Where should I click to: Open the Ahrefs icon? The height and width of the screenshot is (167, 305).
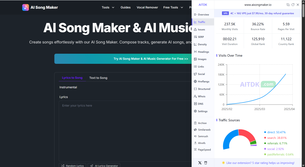pyautogui.click(x=195, y=143)
